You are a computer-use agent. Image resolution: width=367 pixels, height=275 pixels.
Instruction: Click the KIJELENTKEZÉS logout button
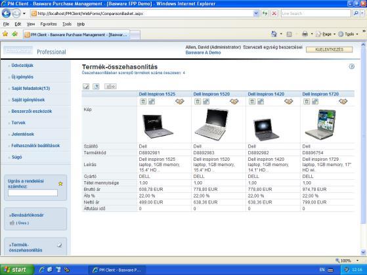[329, 50]
